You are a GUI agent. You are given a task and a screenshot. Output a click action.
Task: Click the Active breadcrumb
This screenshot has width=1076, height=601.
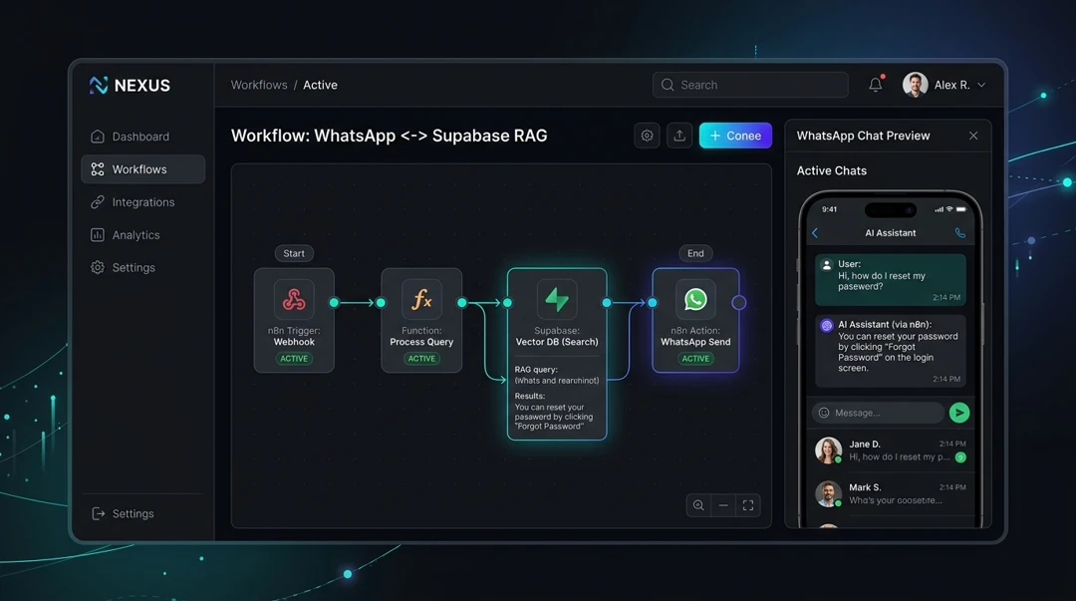pos(321,85)
